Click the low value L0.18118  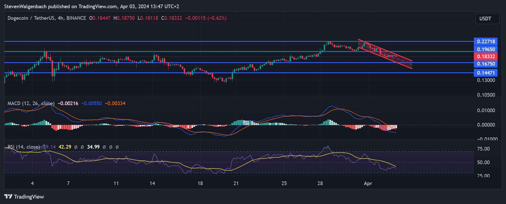pos(148,18)
